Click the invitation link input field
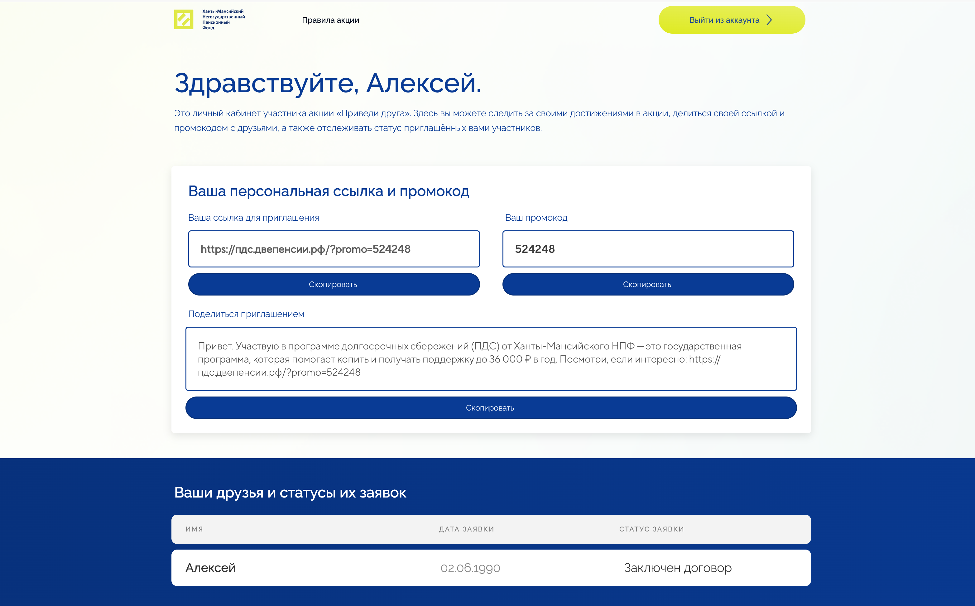 pos(334,249)
